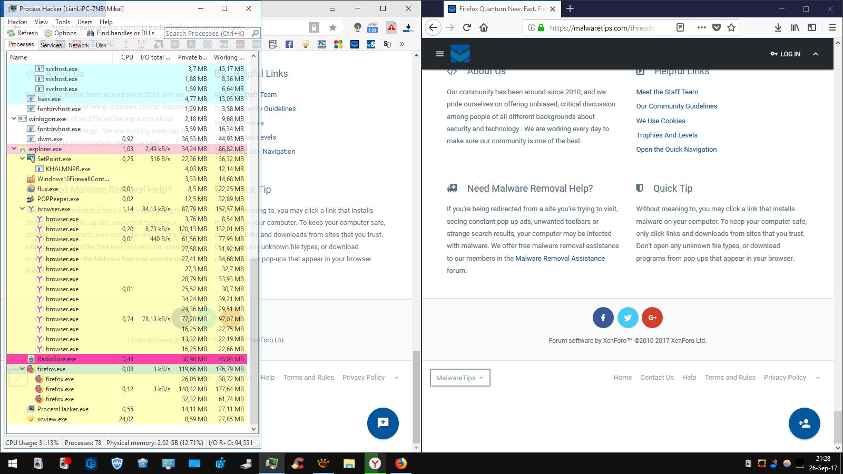Select the xnview.exe process row
Screen dimensions: 843x474
(x=126, y=419)
